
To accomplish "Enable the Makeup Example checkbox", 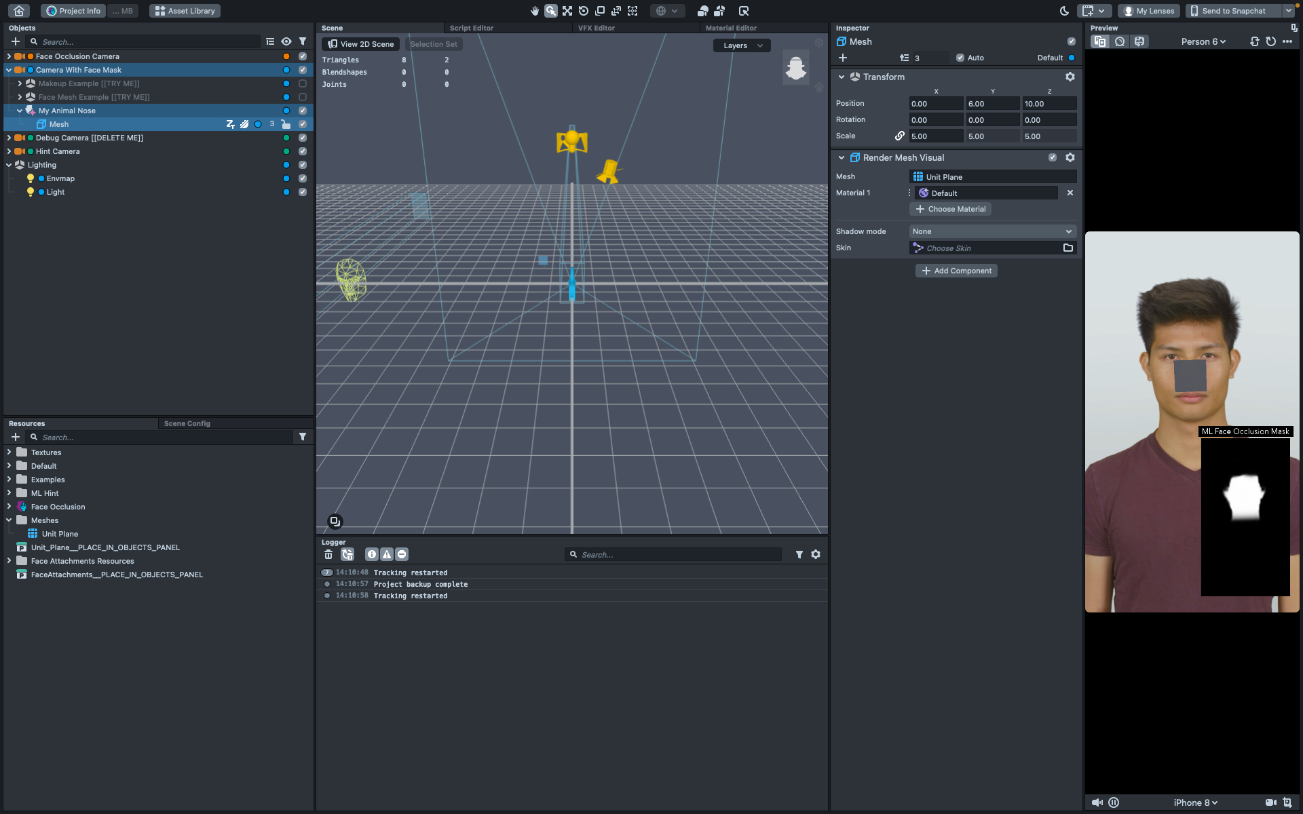I will click(x=303, y=83).
